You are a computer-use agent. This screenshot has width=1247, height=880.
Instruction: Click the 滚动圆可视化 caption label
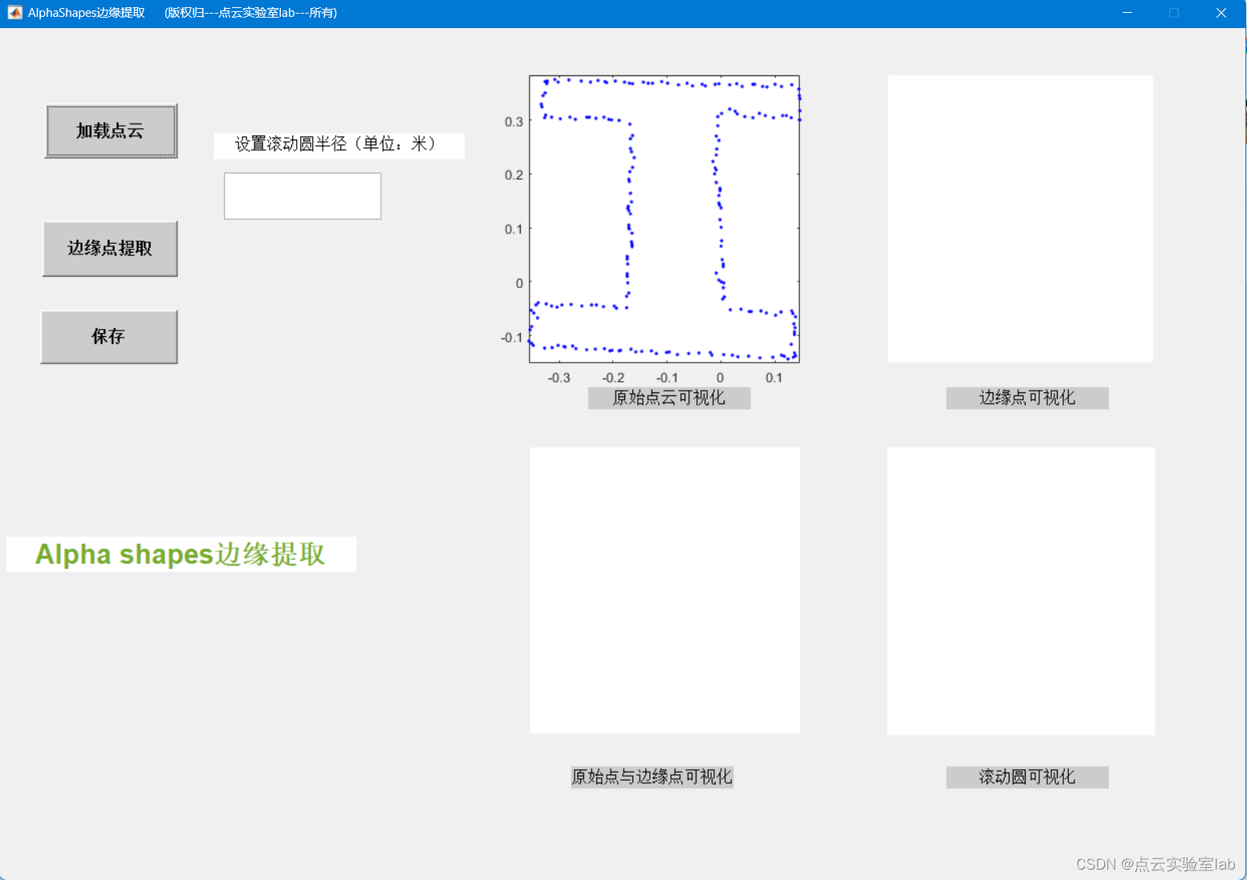1027,777
